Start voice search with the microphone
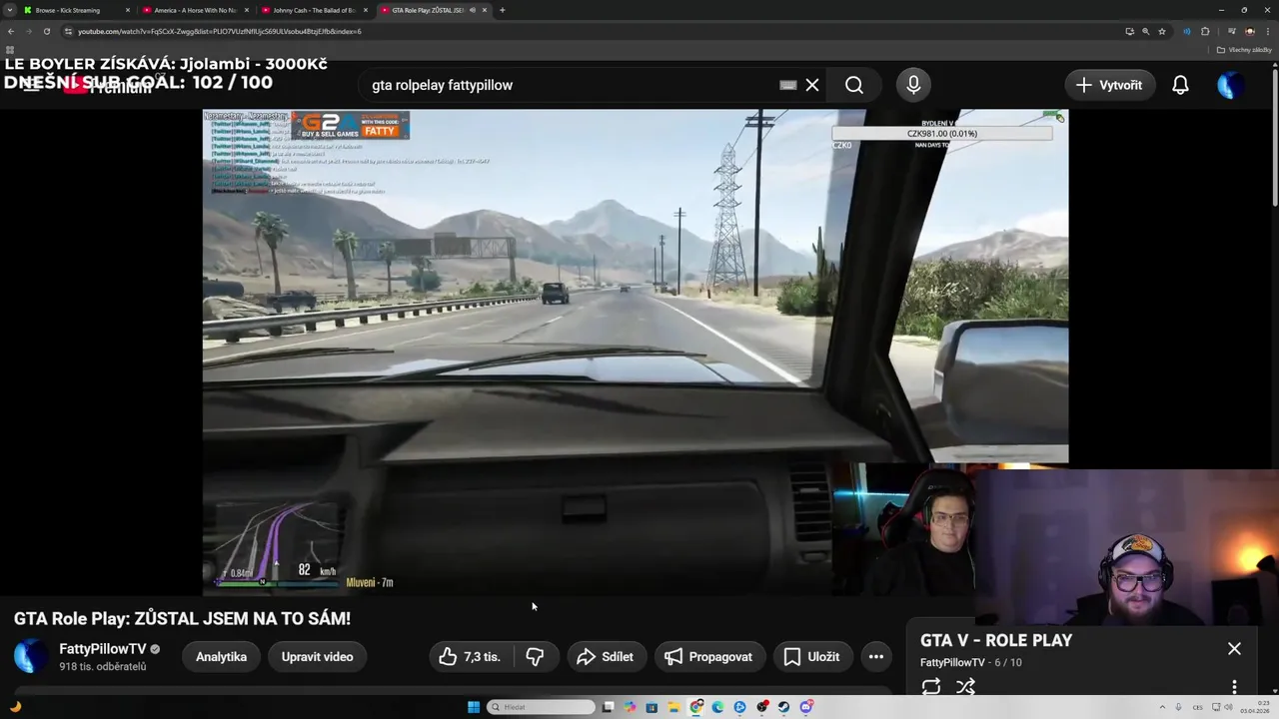The height and width of the screenshot is (719, 1279). (913, 85)
